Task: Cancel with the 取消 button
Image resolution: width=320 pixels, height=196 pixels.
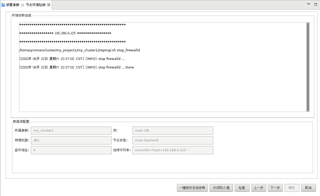Action: click(308, 188)
